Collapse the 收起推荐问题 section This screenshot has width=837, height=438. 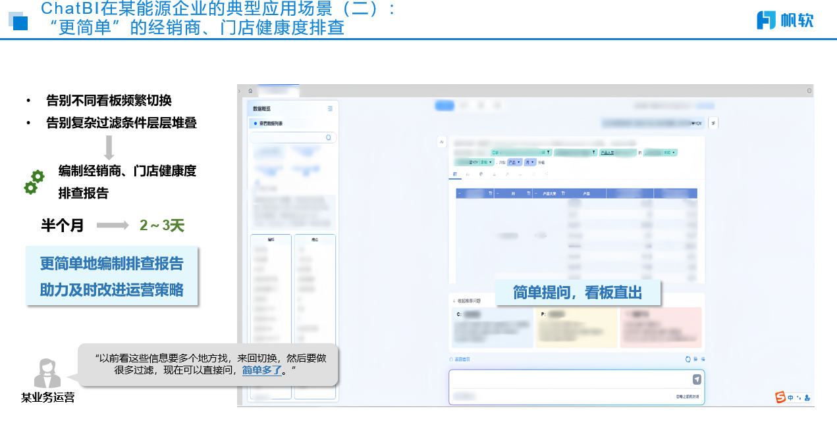[467, 301]
